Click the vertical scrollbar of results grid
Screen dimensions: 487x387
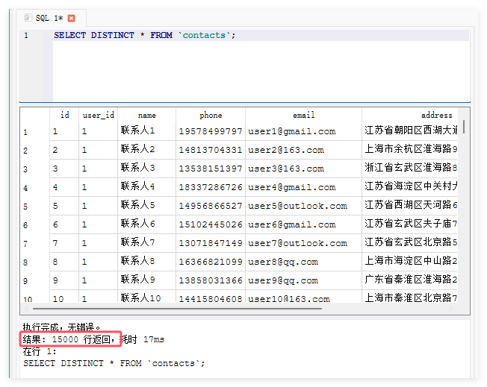click(x=464, y=127)
